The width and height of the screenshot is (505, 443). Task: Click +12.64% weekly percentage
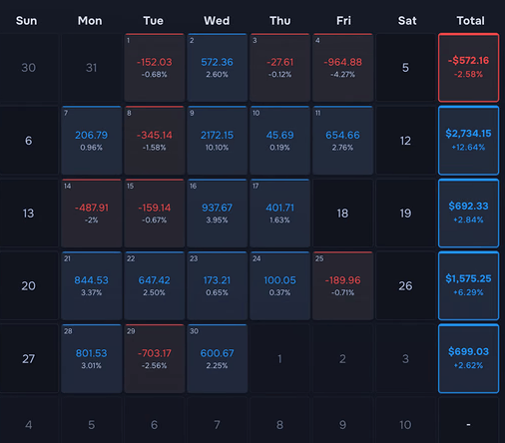point(468,147)
